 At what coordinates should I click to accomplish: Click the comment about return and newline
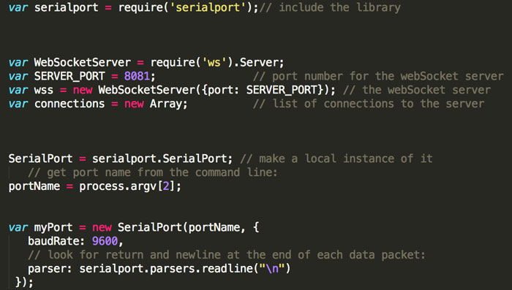click(x=227, y=255)
